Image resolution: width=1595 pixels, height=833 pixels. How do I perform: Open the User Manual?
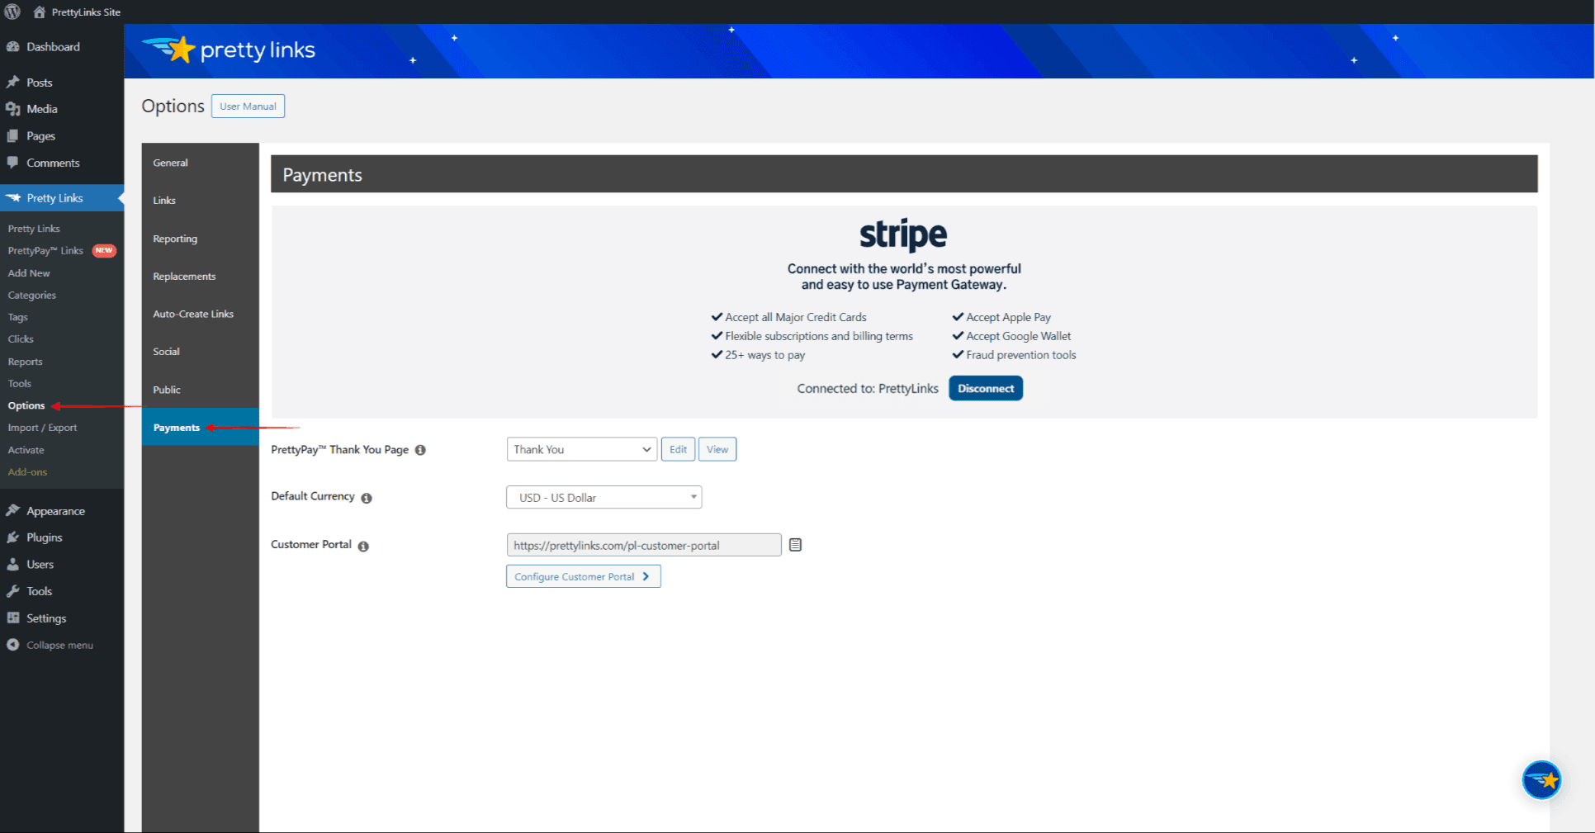tap(248, 106)
